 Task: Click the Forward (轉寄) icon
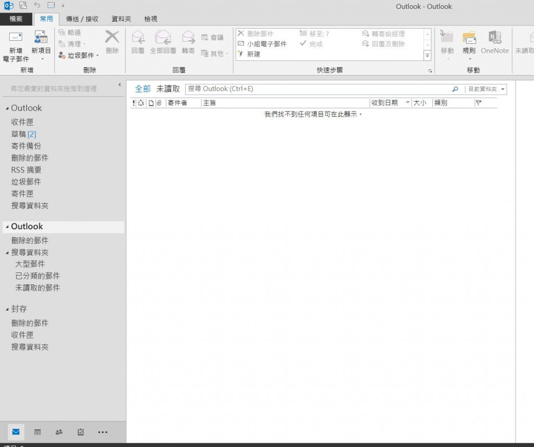coord(188,37)
